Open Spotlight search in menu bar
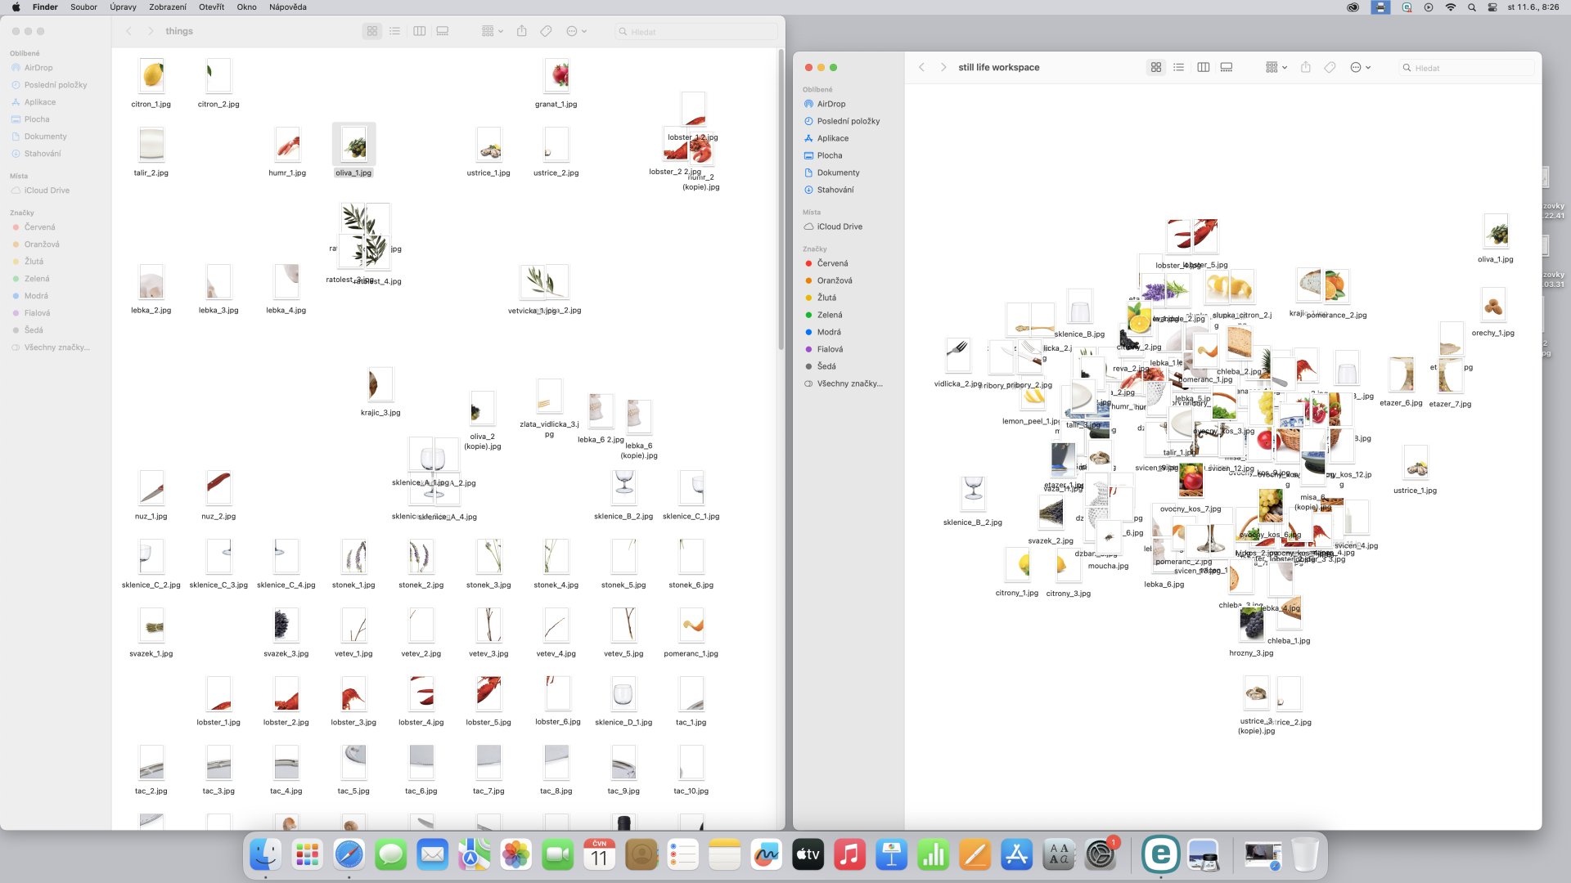Viewport: 1571px width, 883px height. coord(1471,7)
